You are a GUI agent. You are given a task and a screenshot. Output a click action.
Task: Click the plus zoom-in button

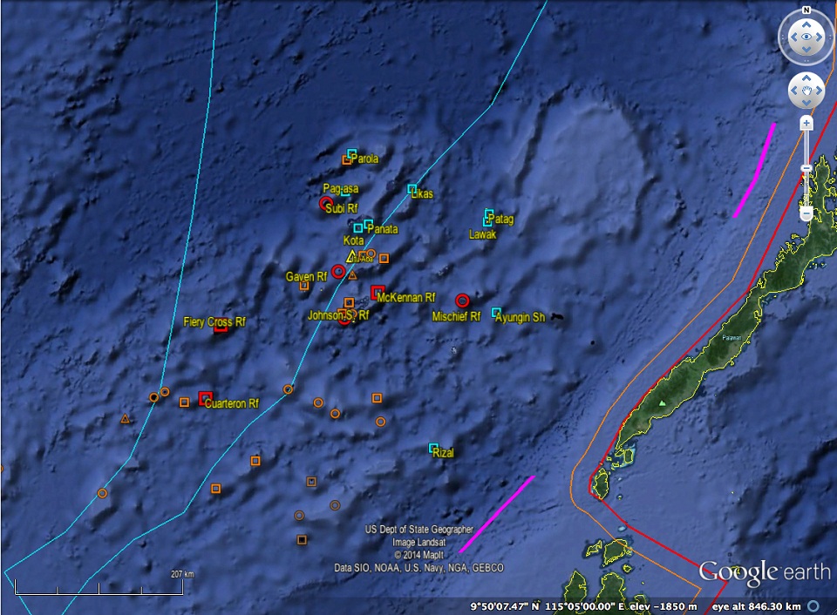click(806, 124)
